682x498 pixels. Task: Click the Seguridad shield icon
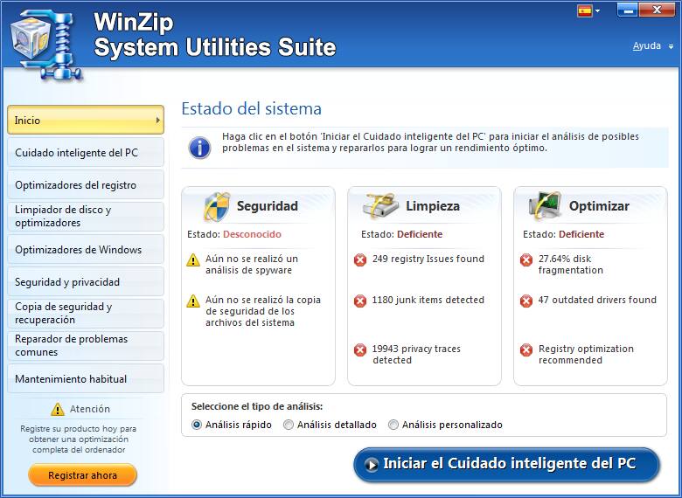[217, 207]
